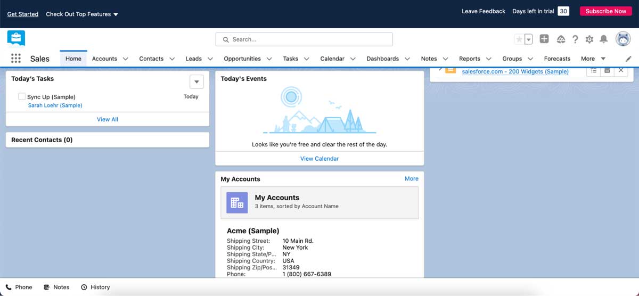Expand the Contacts tab chevron

(172, 59)
